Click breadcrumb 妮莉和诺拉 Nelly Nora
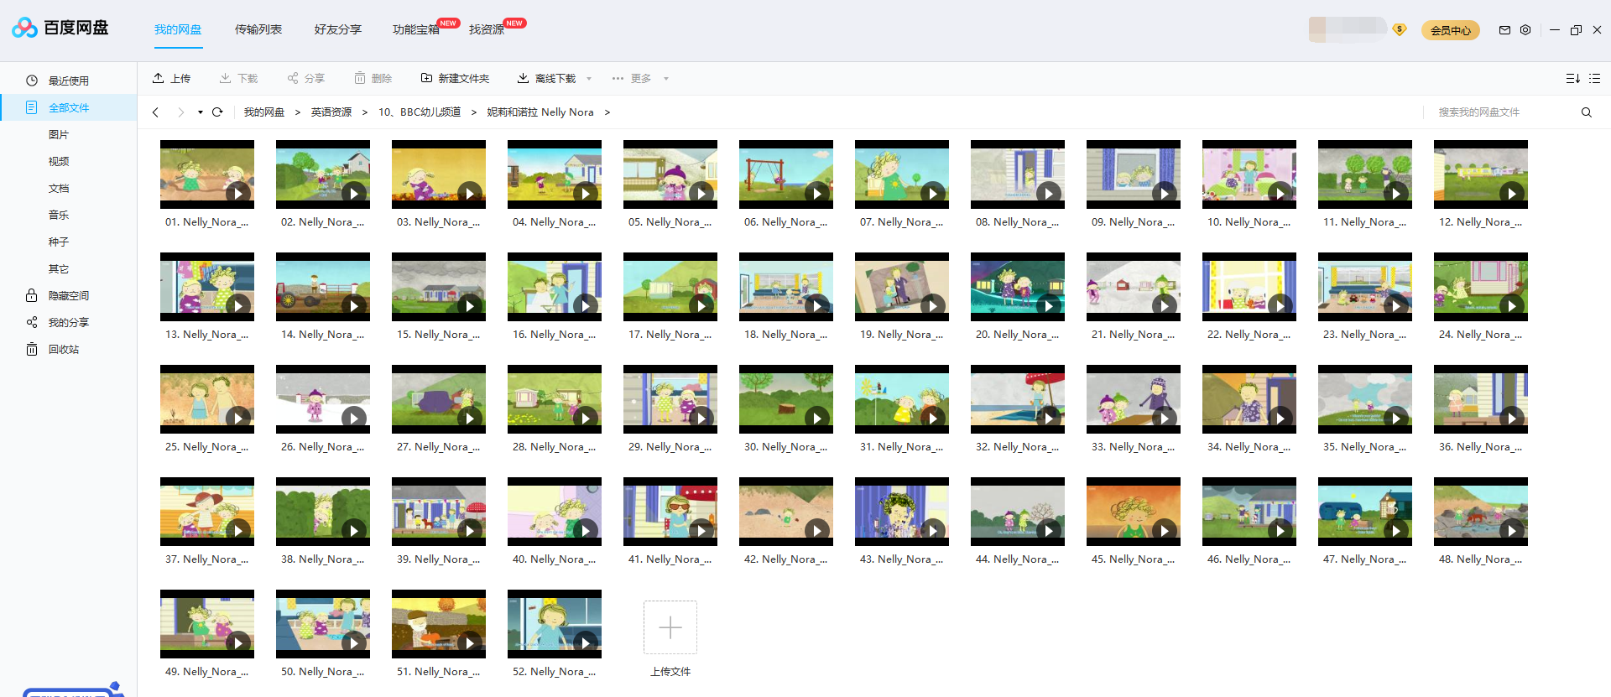1611x697 pixels. (540, 112)
